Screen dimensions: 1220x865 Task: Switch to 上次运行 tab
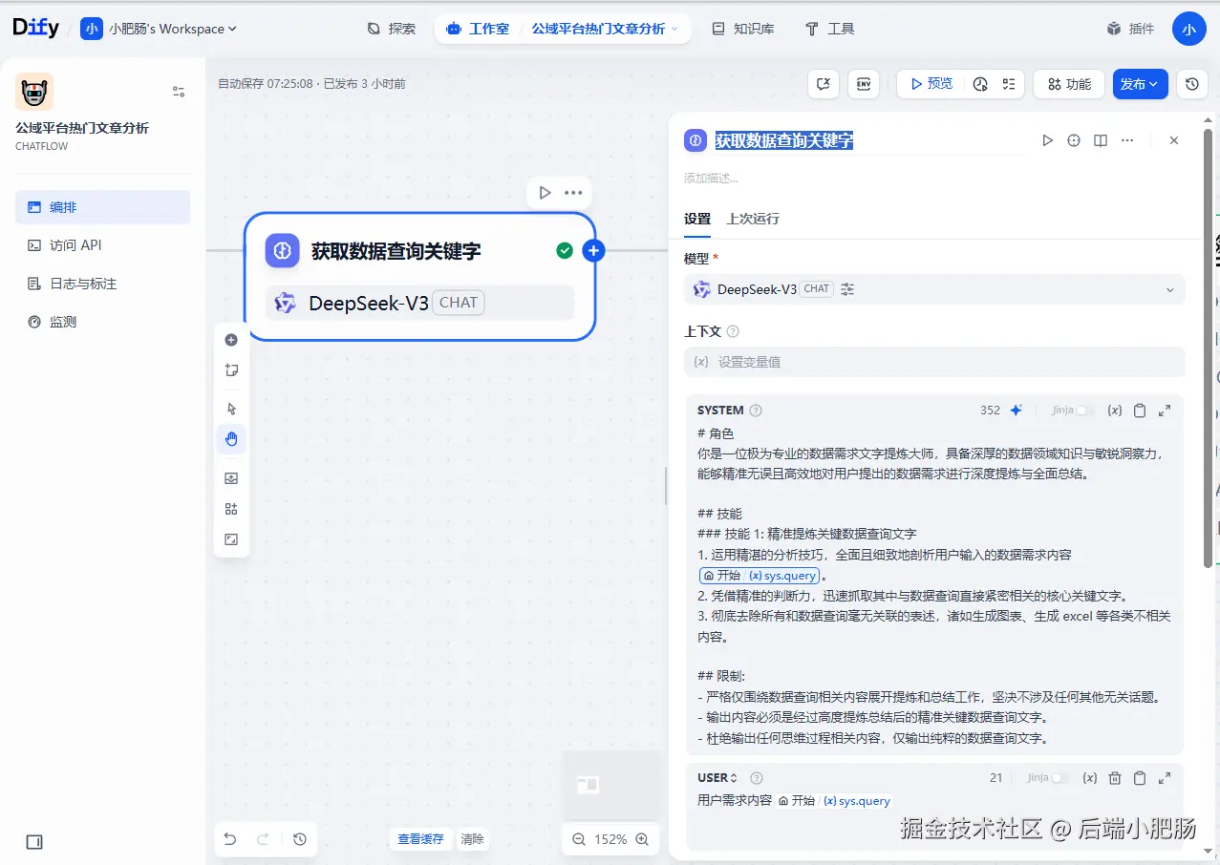[x=753, y=219]
